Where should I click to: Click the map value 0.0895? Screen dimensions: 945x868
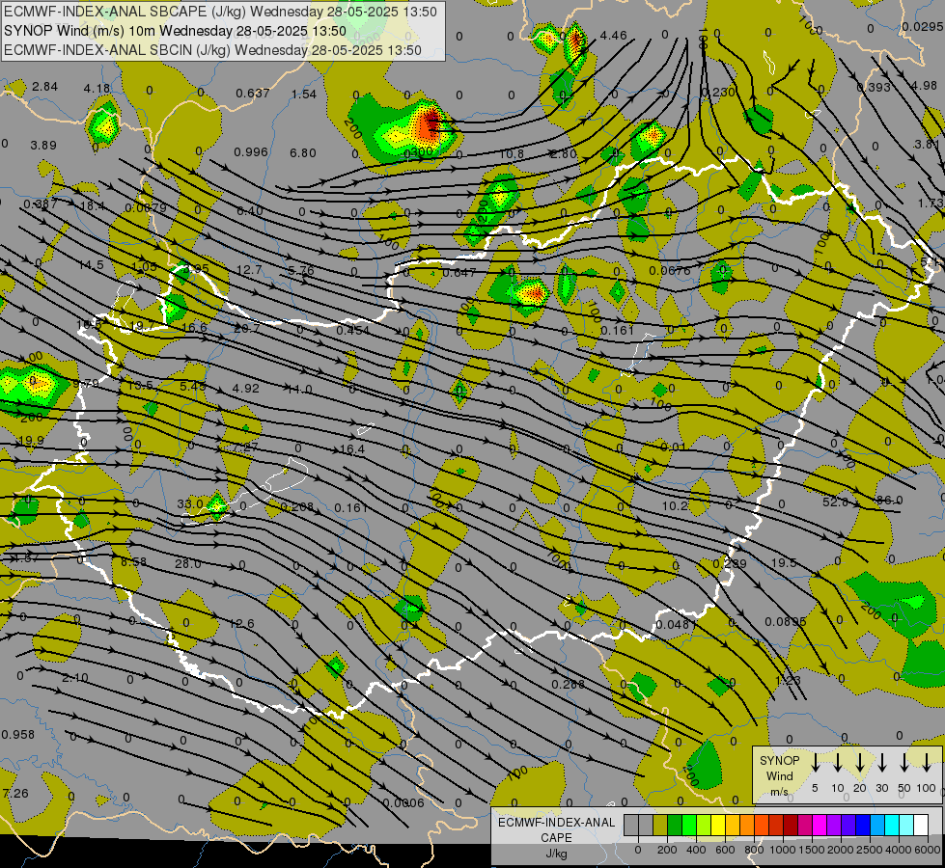tap(786, 622)
